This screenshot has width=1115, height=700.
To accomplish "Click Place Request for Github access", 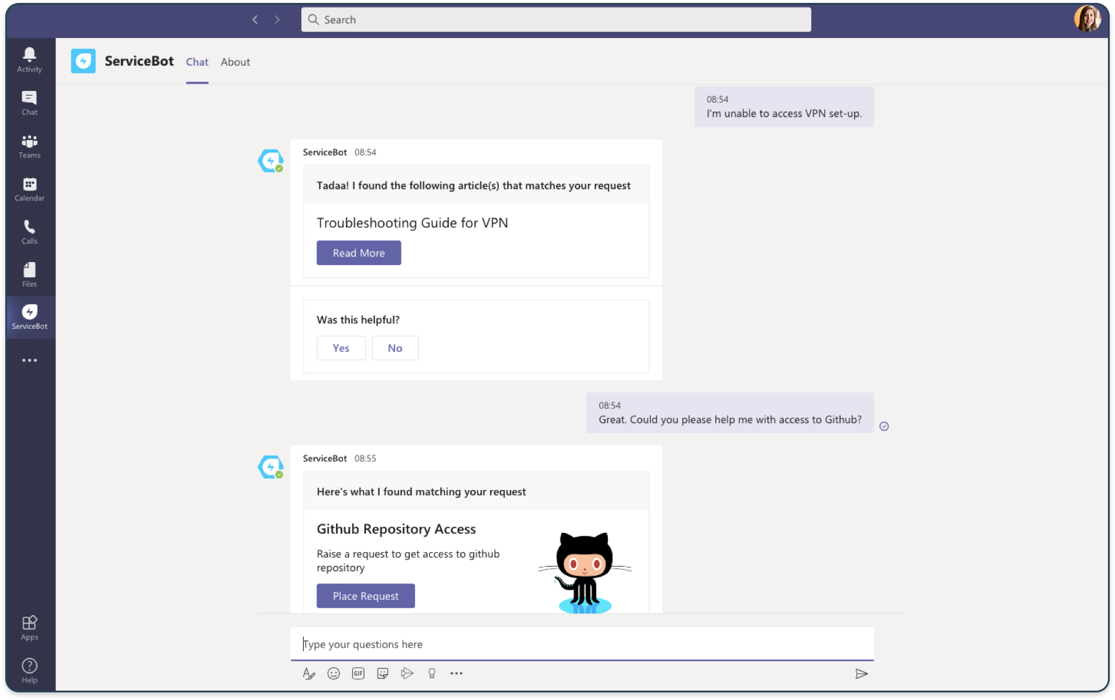I will coord(365,596).
